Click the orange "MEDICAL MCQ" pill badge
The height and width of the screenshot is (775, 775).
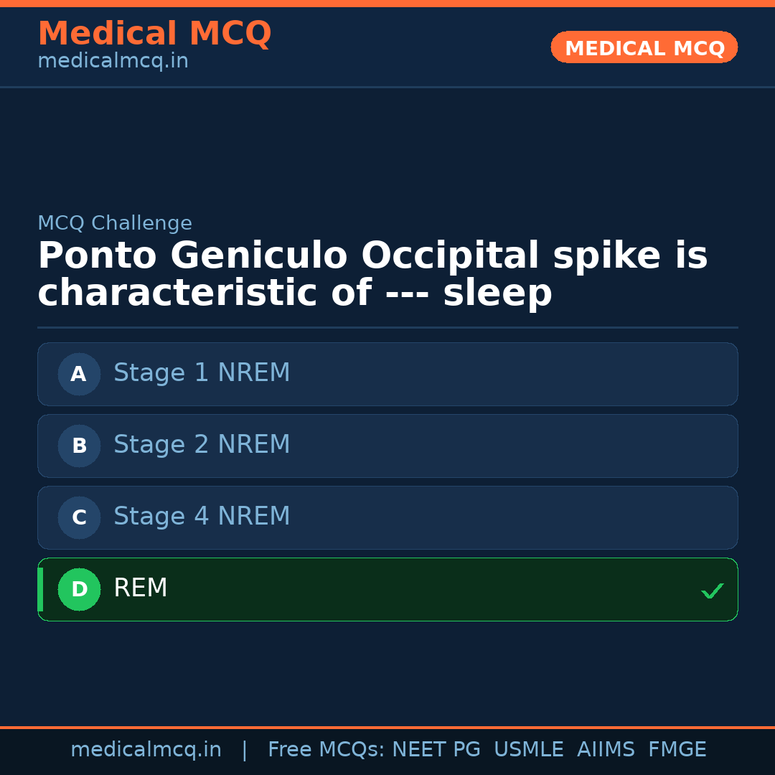point(644,47)
